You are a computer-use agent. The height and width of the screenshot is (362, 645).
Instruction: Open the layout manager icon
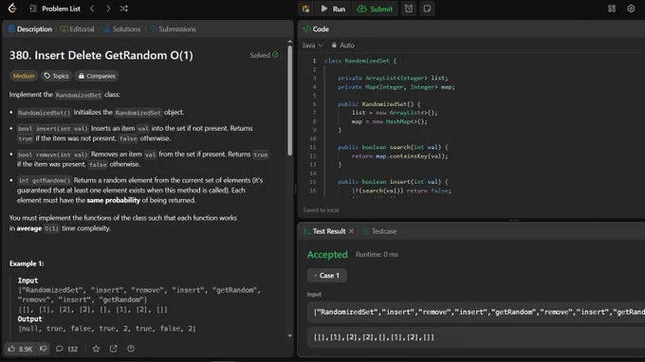[612, 9]
